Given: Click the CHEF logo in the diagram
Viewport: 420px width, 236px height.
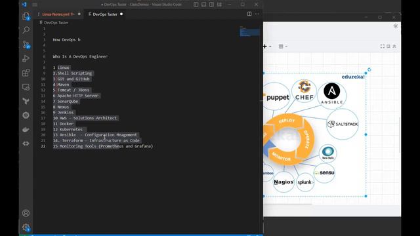Looking at the screenshot, I should point(304,91).
